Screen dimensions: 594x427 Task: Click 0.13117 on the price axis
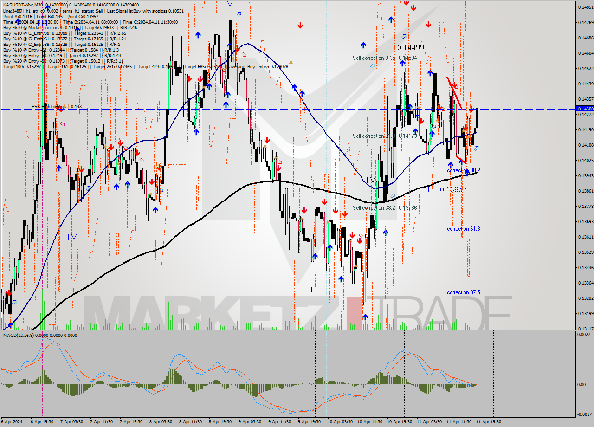(x=586, y=329)
